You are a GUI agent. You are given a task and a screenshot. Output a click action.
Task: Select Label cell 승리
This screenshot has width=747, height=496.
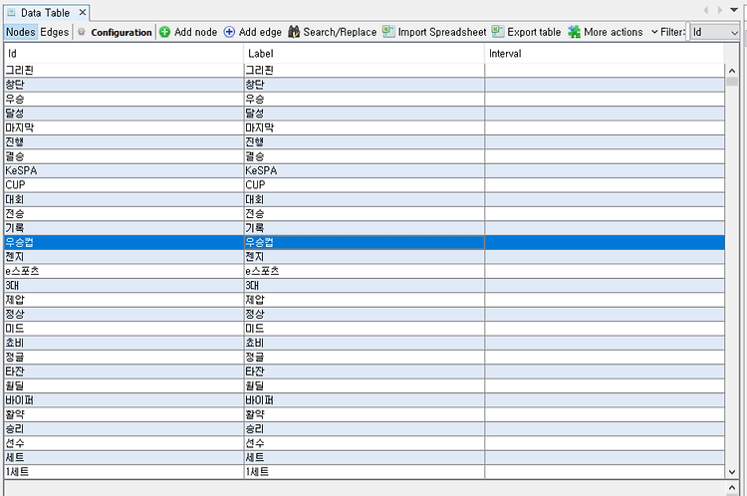tap(364, 429)
